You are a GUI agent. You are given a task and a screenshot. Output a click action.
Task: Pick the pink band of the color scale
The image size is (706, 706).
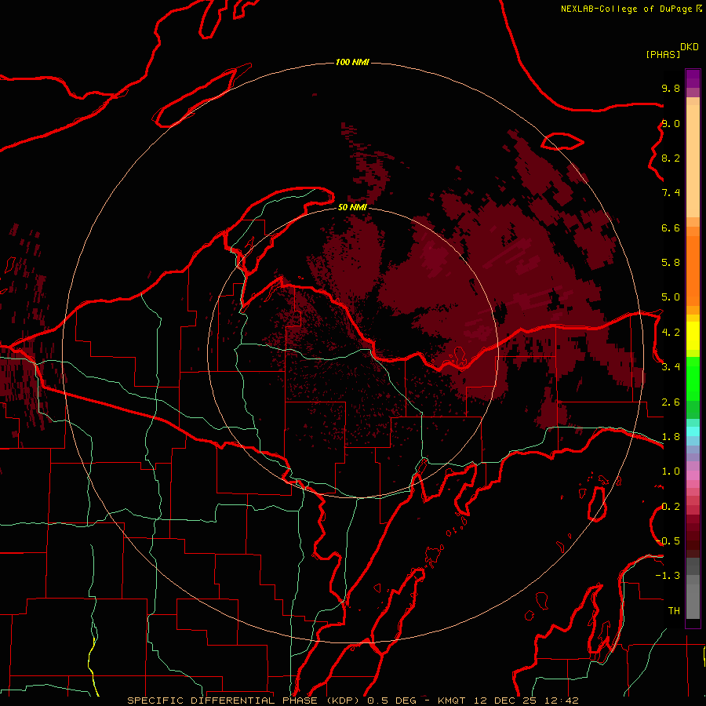pyautogui.click(x=693, y=475)
